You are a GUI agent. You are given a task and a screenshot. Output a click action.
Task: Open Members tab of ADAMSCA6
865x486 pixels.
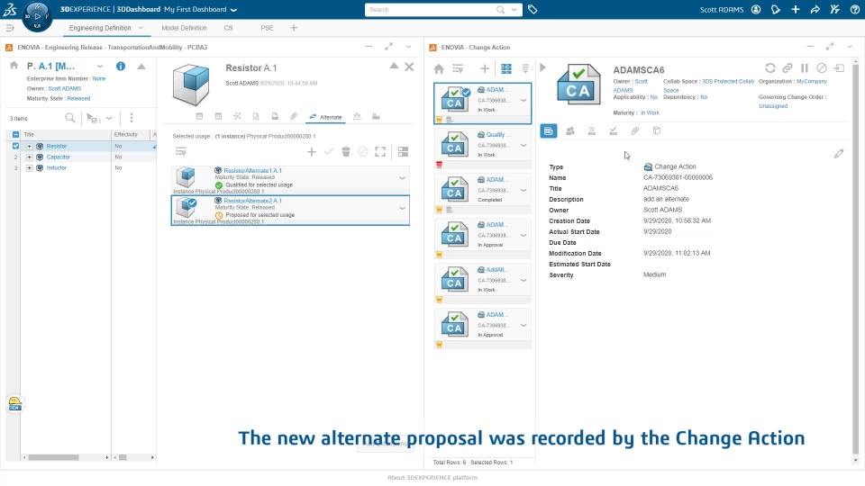tap(569, 130)
